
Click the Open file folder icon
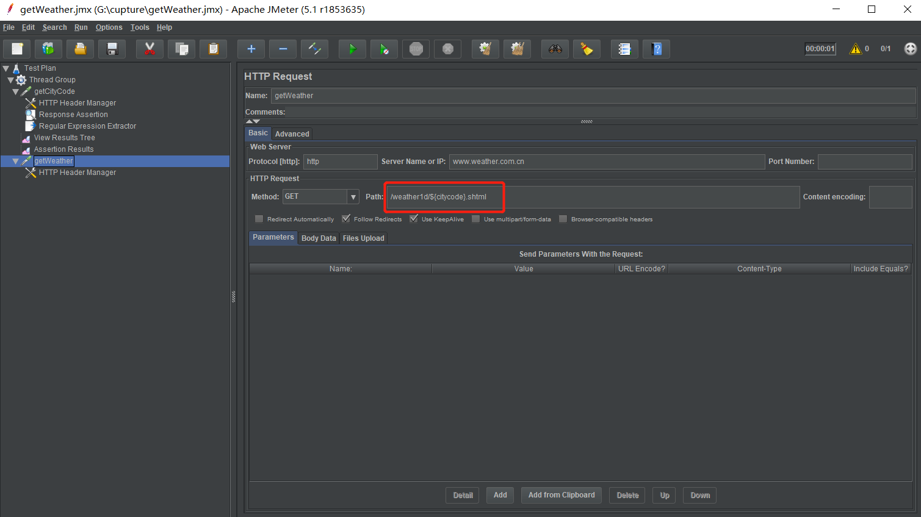[x=81, y=49]
